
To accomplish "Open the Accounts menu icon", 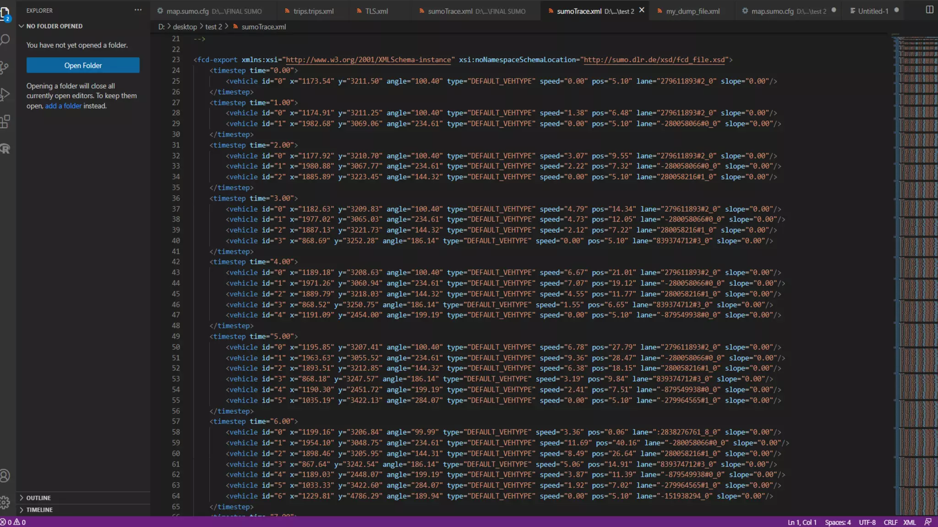I will coord(5,476).
